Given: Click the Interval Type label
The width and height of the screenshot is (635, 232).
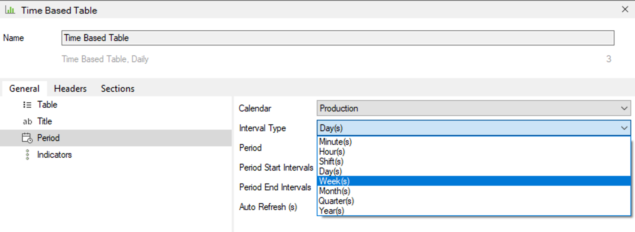Looking at the screenshot, I should pos(262,128).
